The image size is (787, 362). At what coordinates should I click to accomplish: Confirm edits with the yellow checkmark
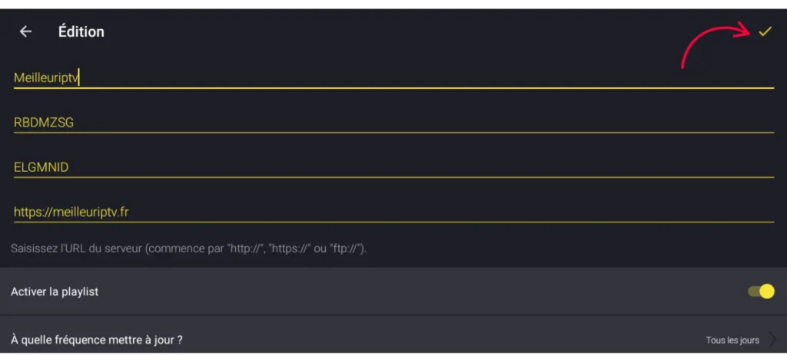pyautogui.click(x=764, y=31)
